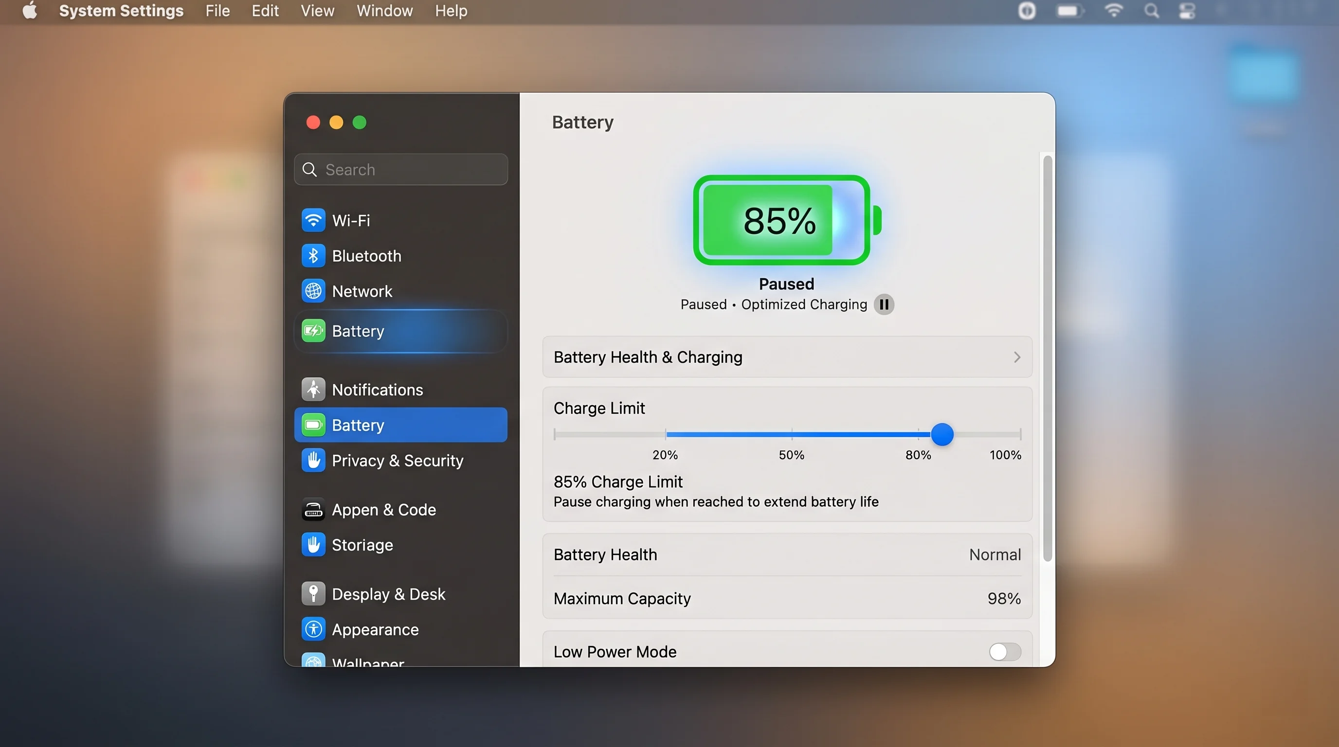
Task: Click the pause icon beside Optimized Charging
Action: coord(884,304)
